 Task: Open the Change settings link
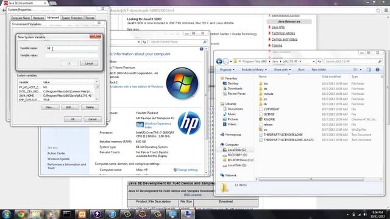click(187, 170)
